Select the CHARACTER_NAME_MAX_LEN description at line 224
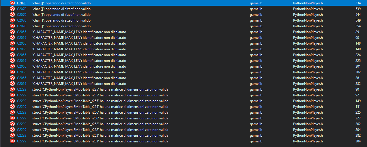Image resolution: width=367 pixels, height=147 pixels. click(79, 55)
